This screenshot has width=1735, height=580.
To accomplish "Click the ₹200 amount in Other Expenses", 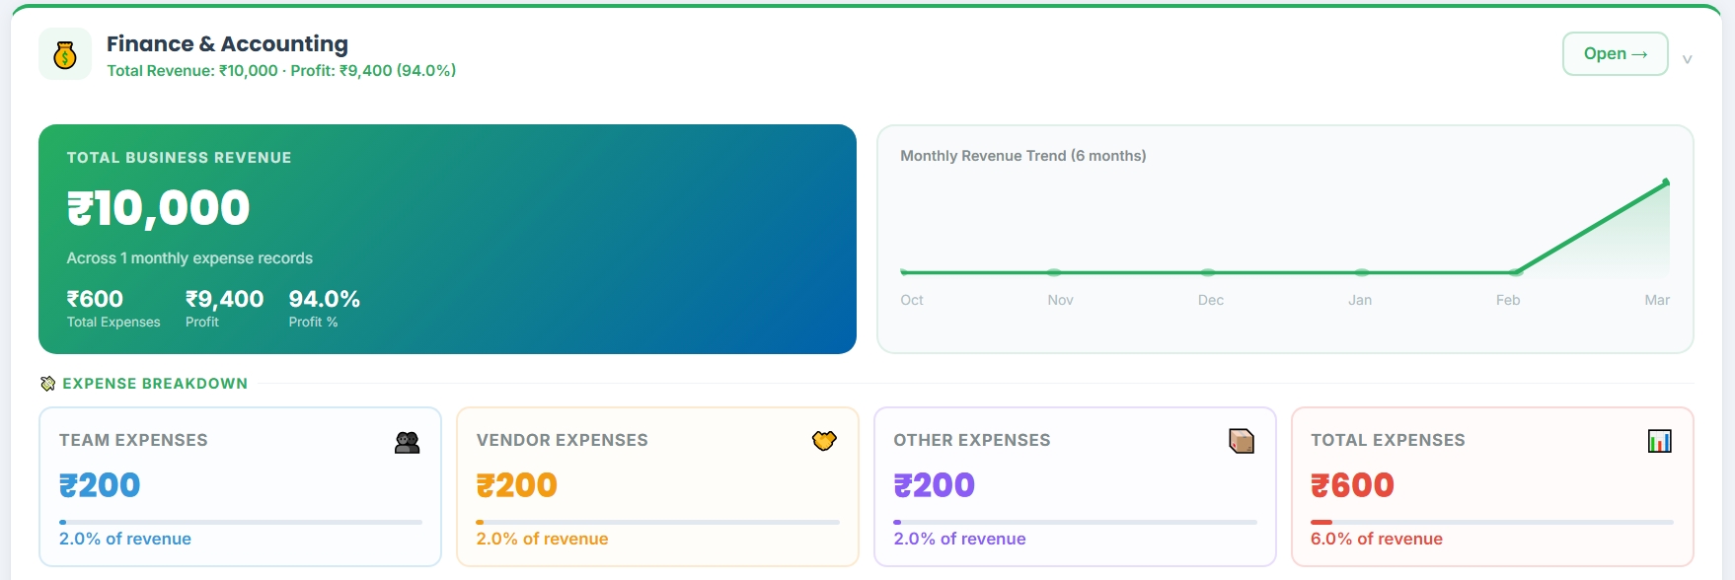I will (935, 485).
